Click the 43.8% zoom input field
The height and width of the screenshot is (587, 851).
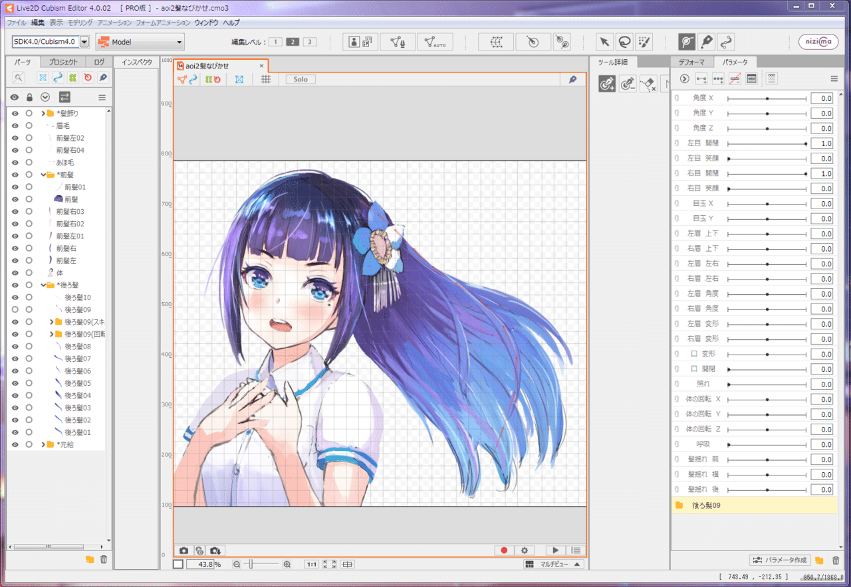pyautogui.click(x=200, y=564)
